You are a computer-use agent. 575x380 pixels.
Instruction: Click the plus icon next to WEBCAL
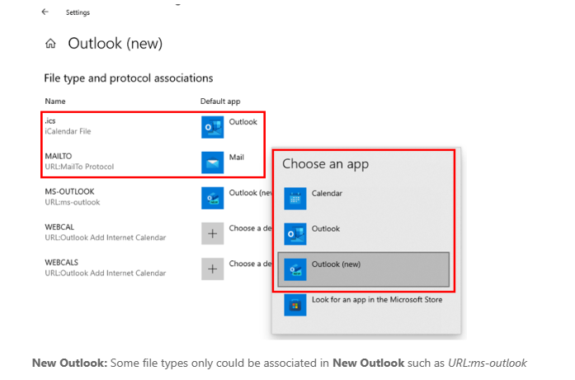pos(212,232)
